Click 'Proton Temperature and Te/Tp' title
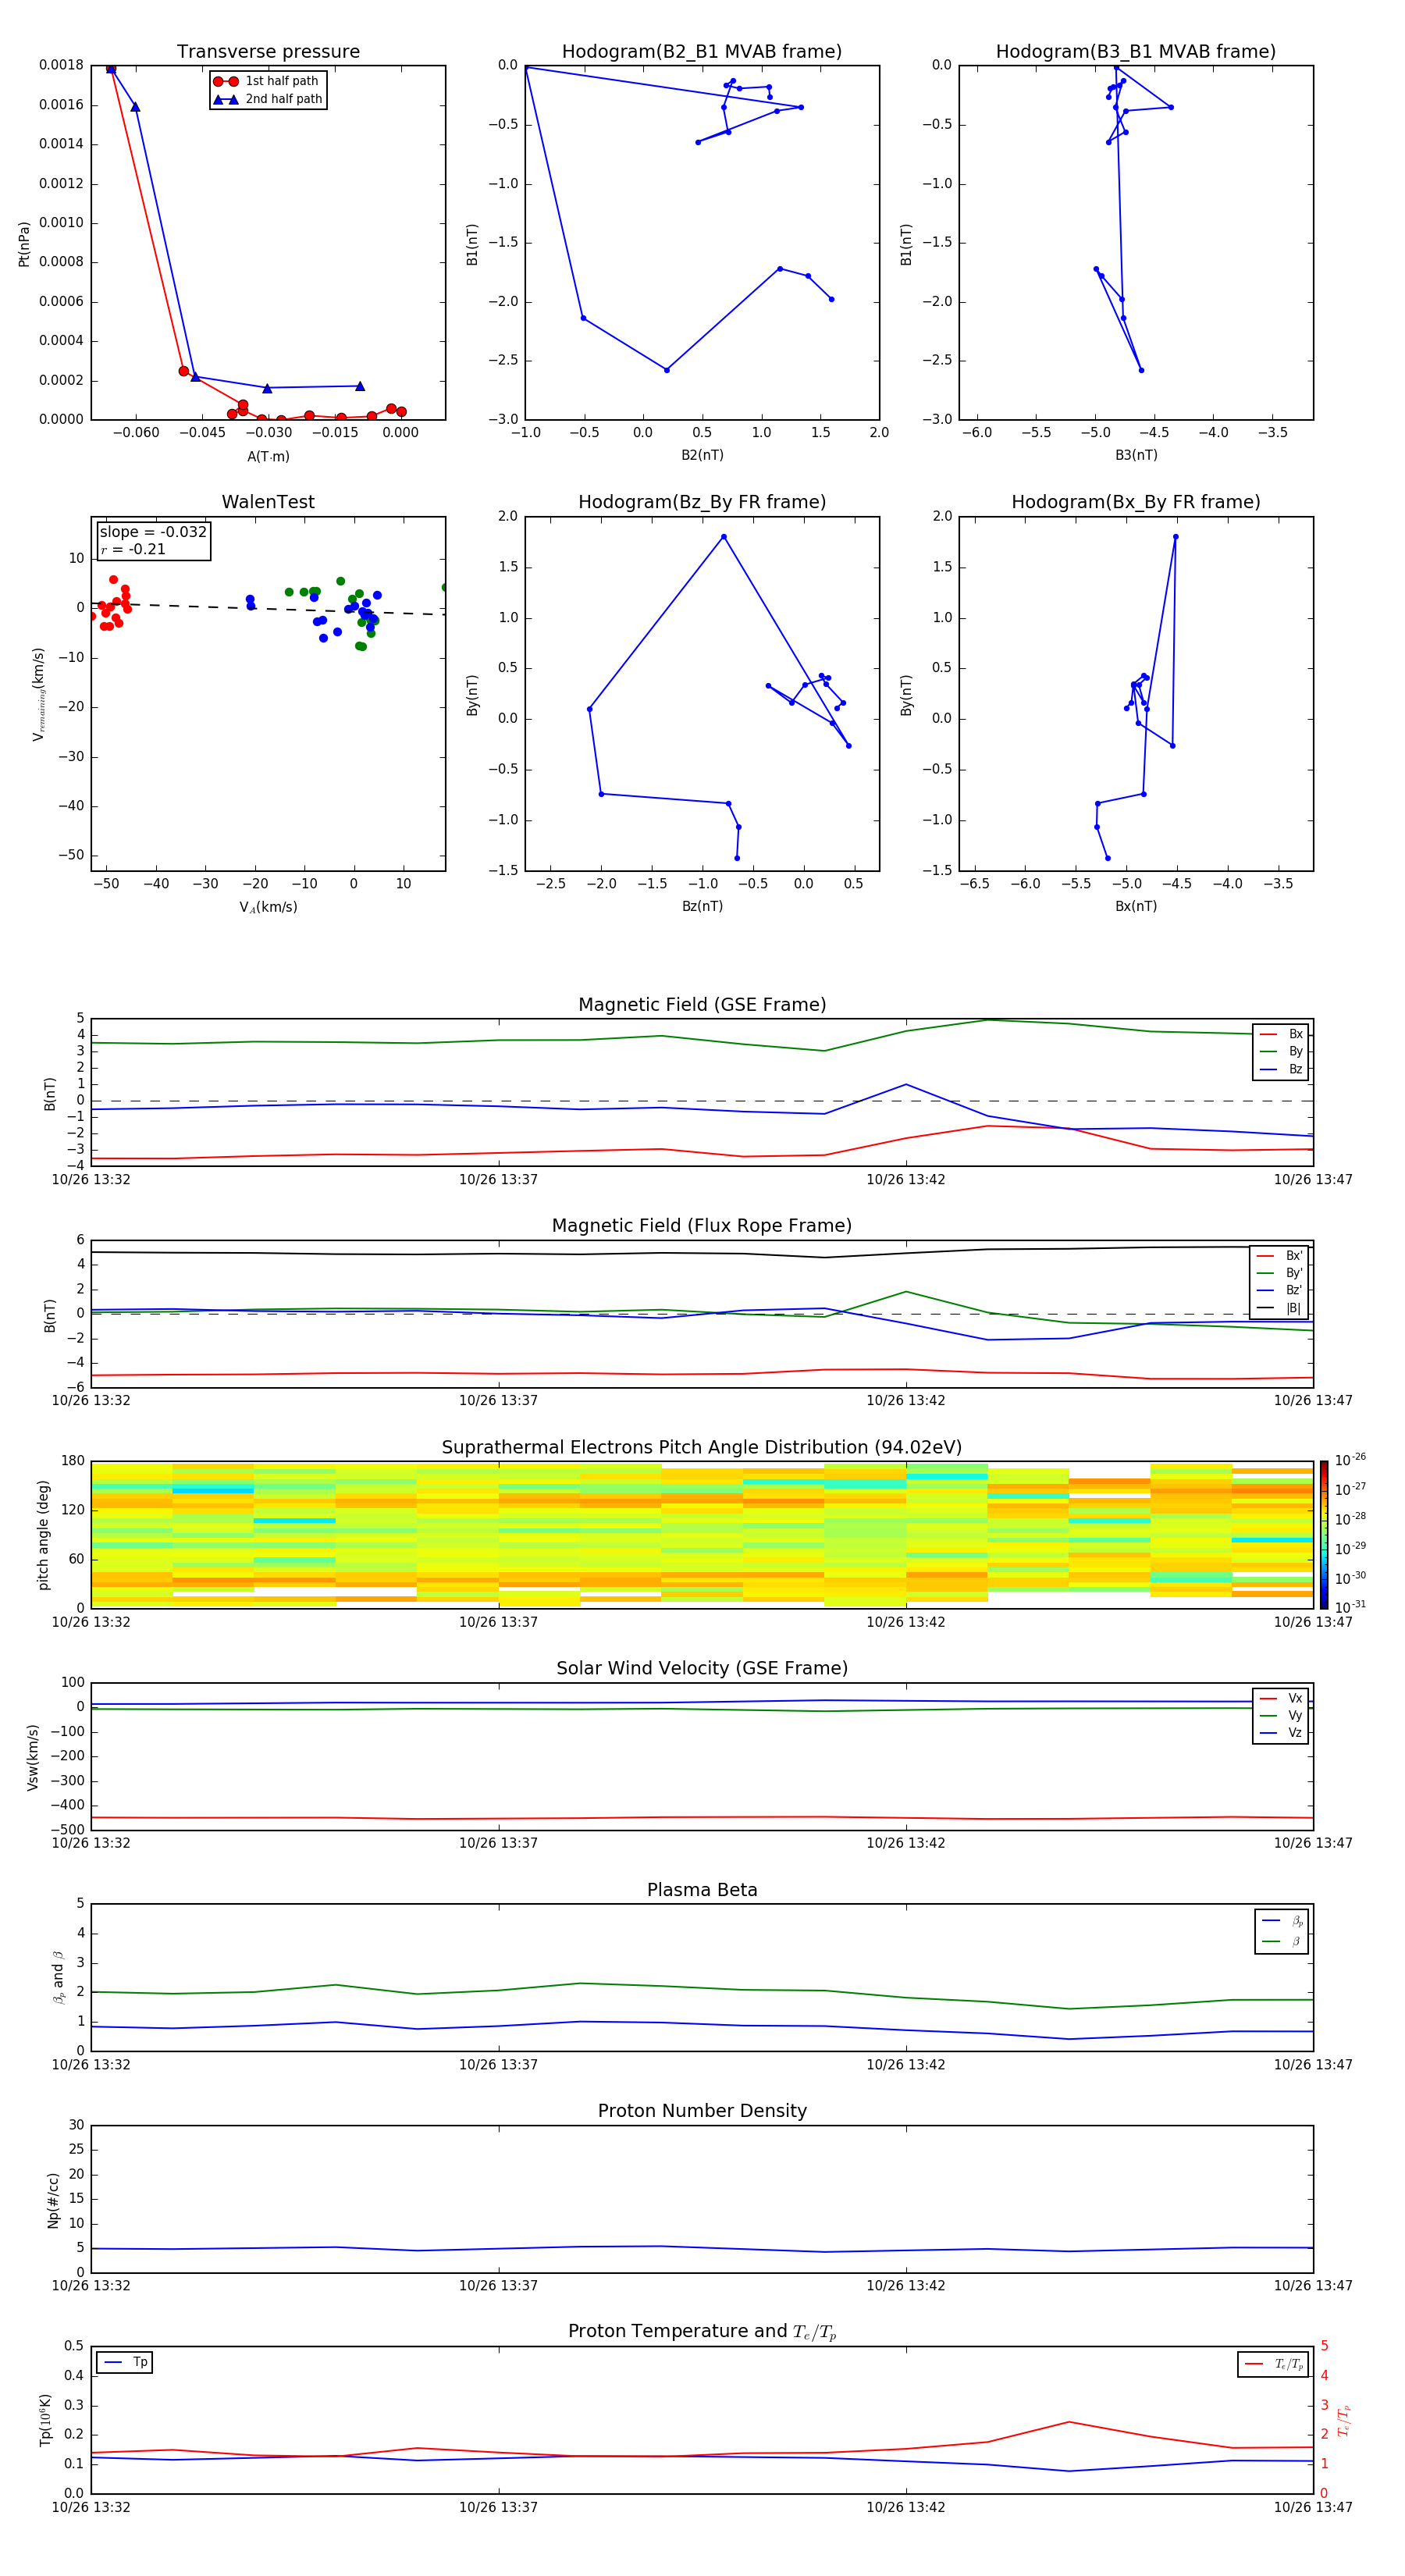This screenshot has width=1405, height=2576. [702, 2332]
